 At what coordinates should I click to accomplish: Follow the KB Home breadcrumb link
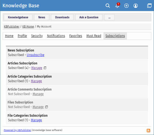[28, 26]
